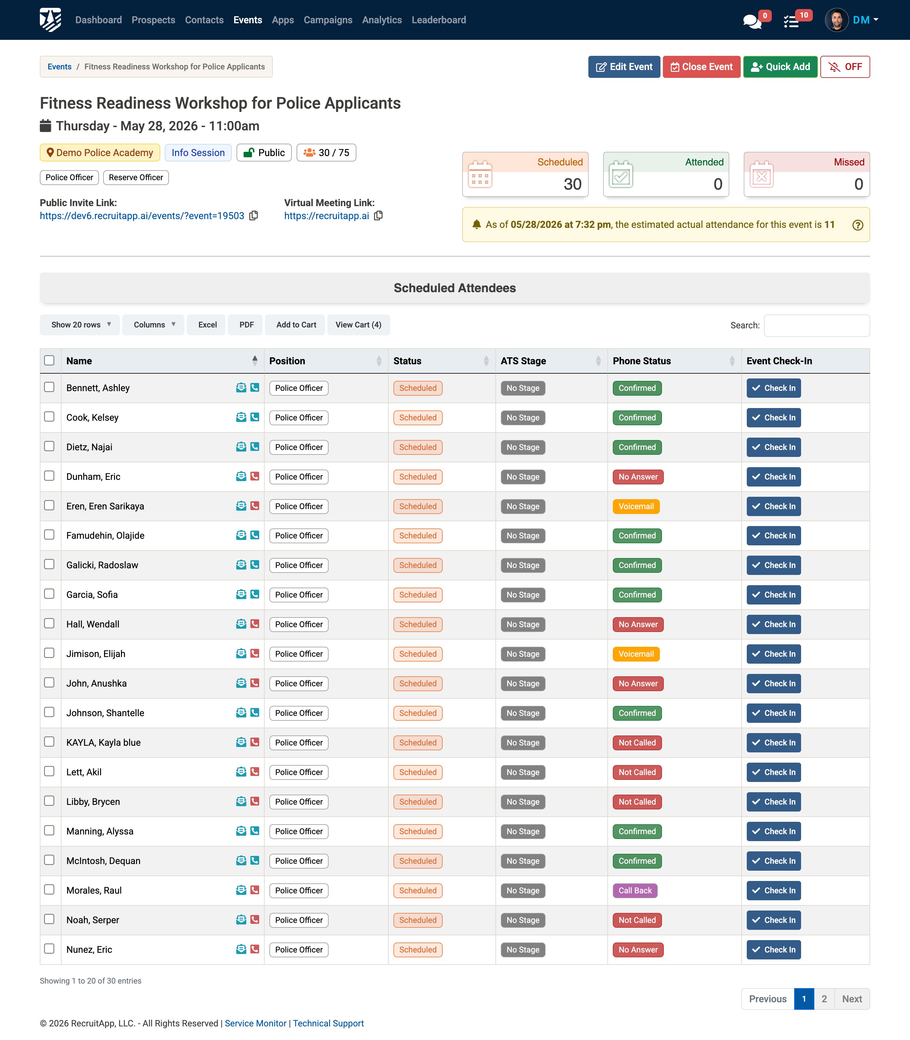Image resolution: width=910 pixels, height=1040 pixels.
Task: Click message icon for Morales, Raul
Action: (241, 890)
